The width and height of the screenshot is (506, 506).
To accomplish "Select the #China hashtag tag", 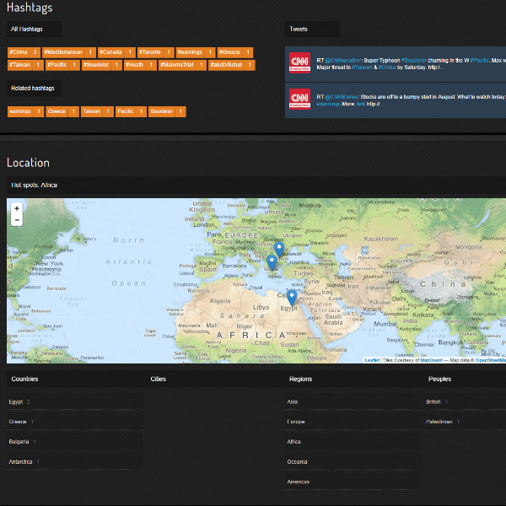I will click(24, 52).
